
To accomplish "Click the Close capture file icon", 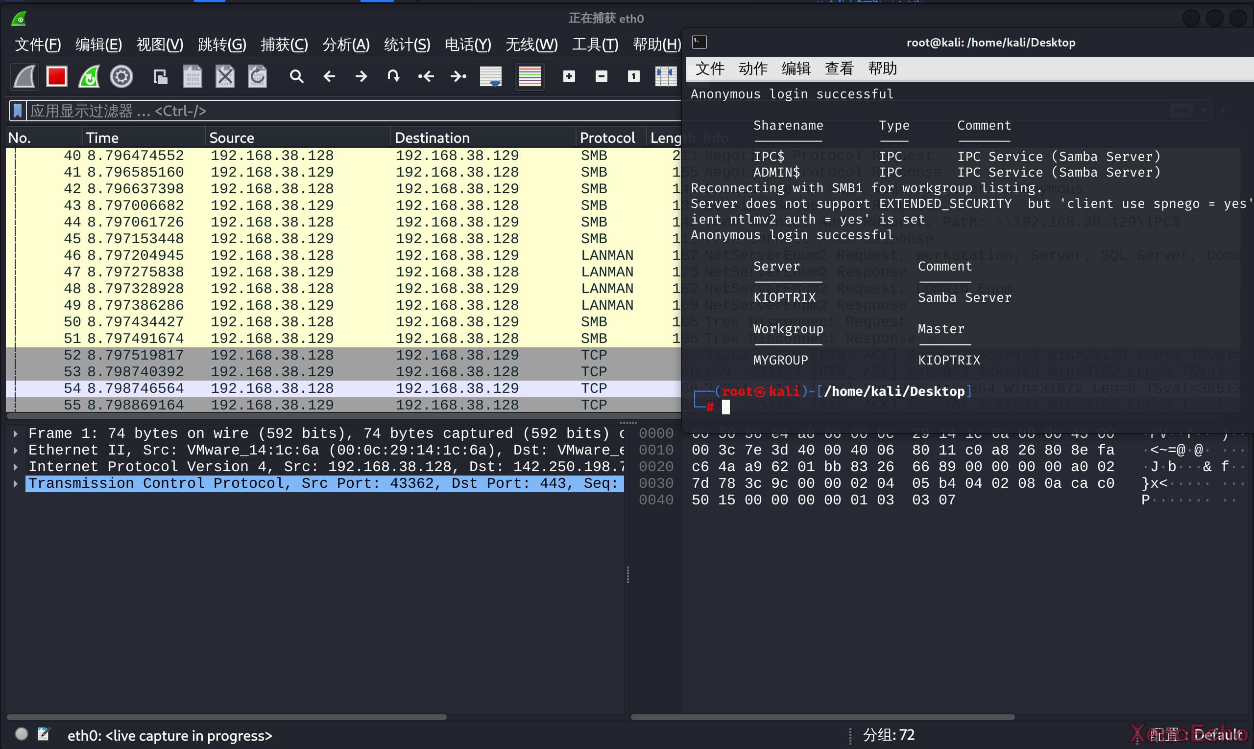I will [x=225, y=77].
